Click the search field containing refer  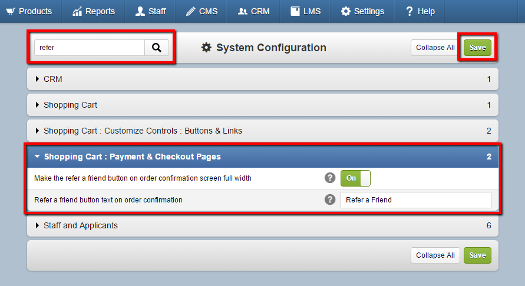click(x=90, y=48)
